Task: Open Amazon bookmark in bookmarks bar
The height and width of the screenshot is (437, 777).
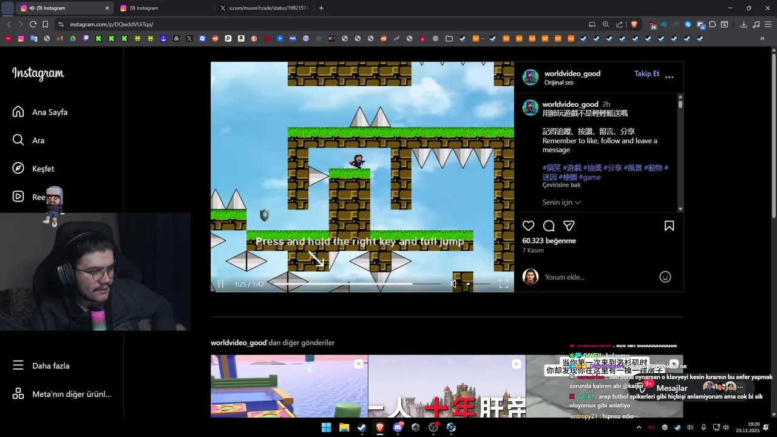Action: [241, 38]
